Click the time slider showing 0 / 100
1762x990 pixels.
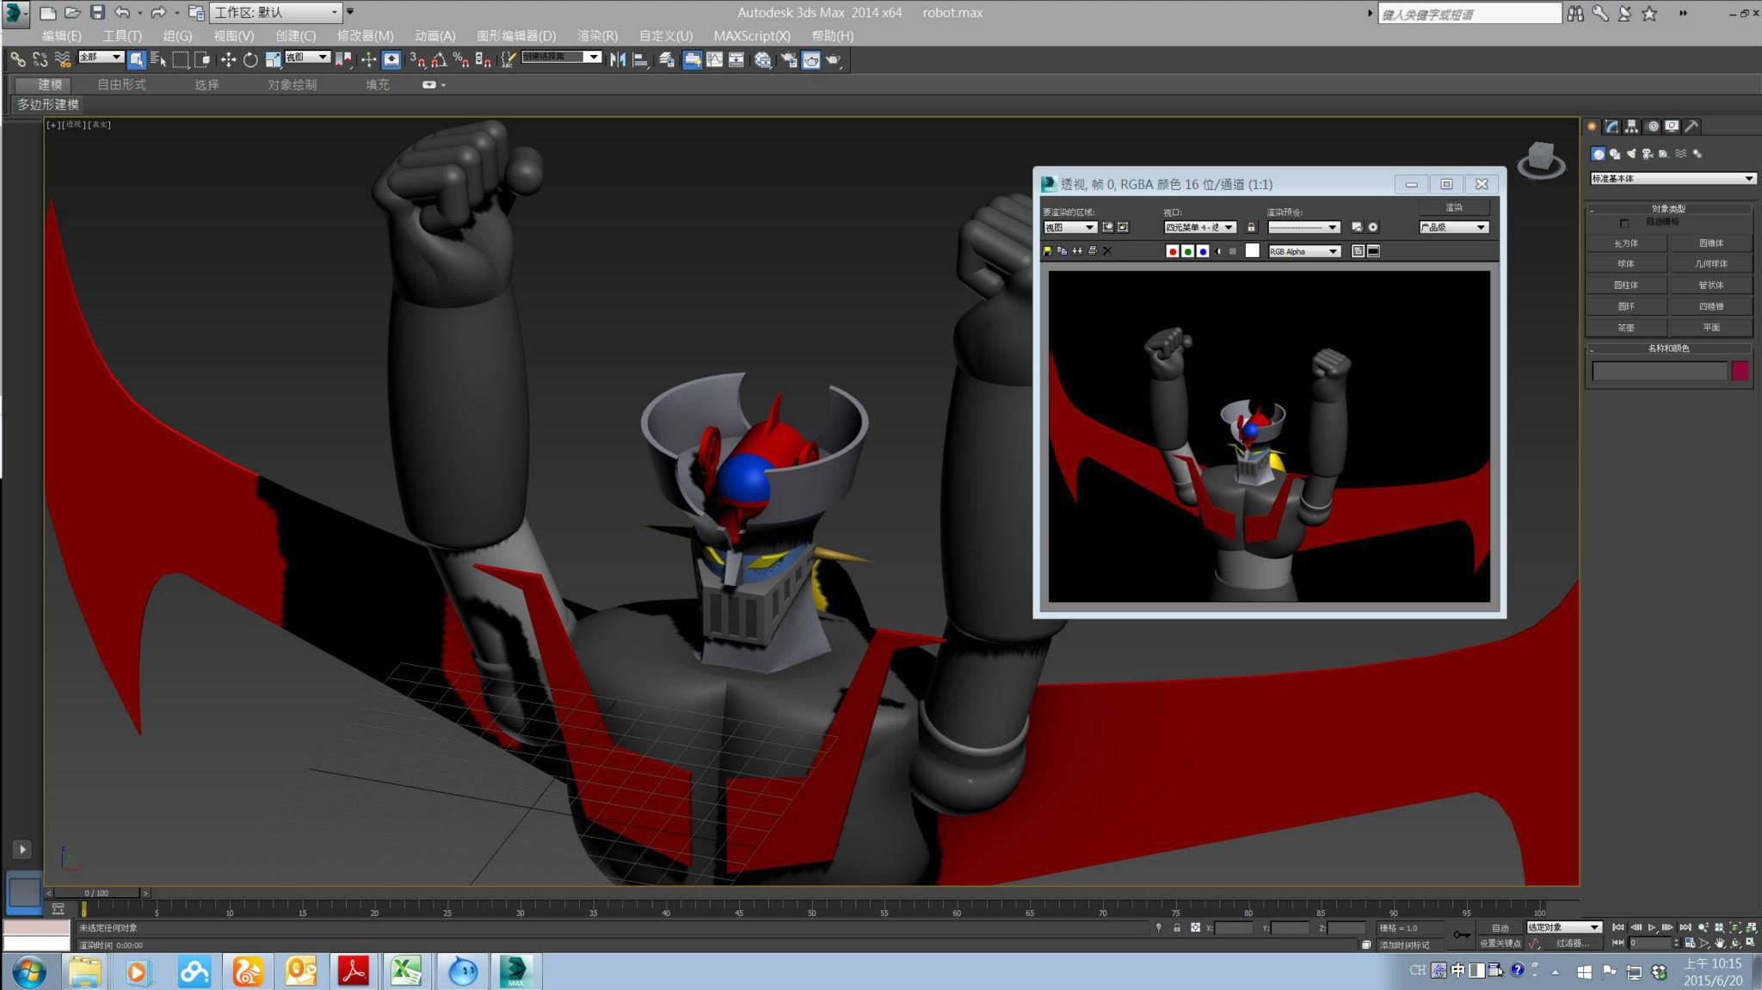(x=96, y=893)
